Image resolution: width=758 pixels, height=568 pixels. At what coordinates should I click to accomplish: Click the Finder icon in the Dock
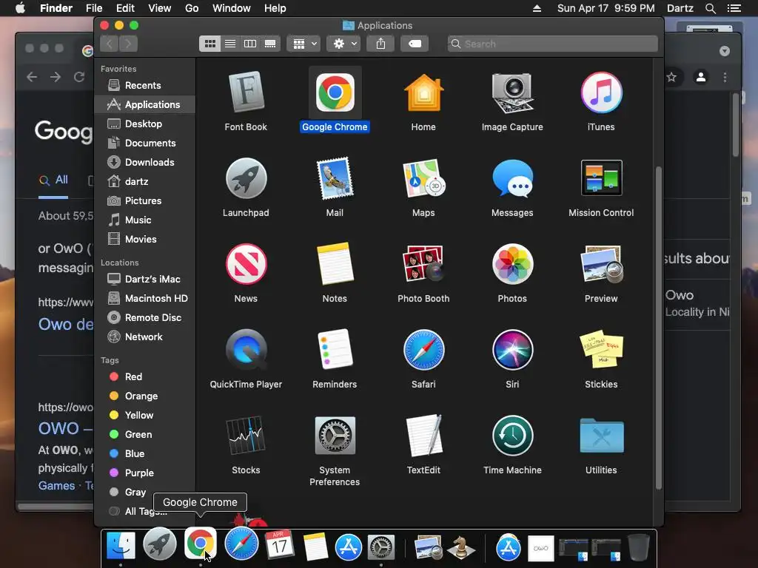point(121,545)
